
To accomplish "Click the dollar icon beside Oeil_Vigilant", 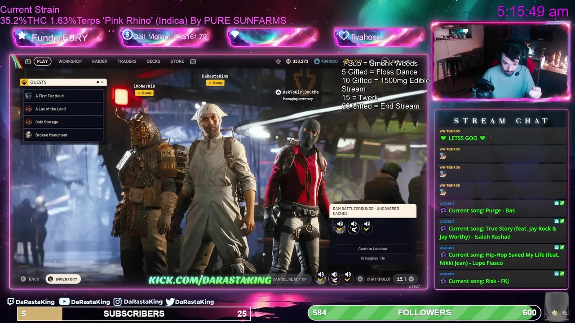I will [x=127, y=35].
